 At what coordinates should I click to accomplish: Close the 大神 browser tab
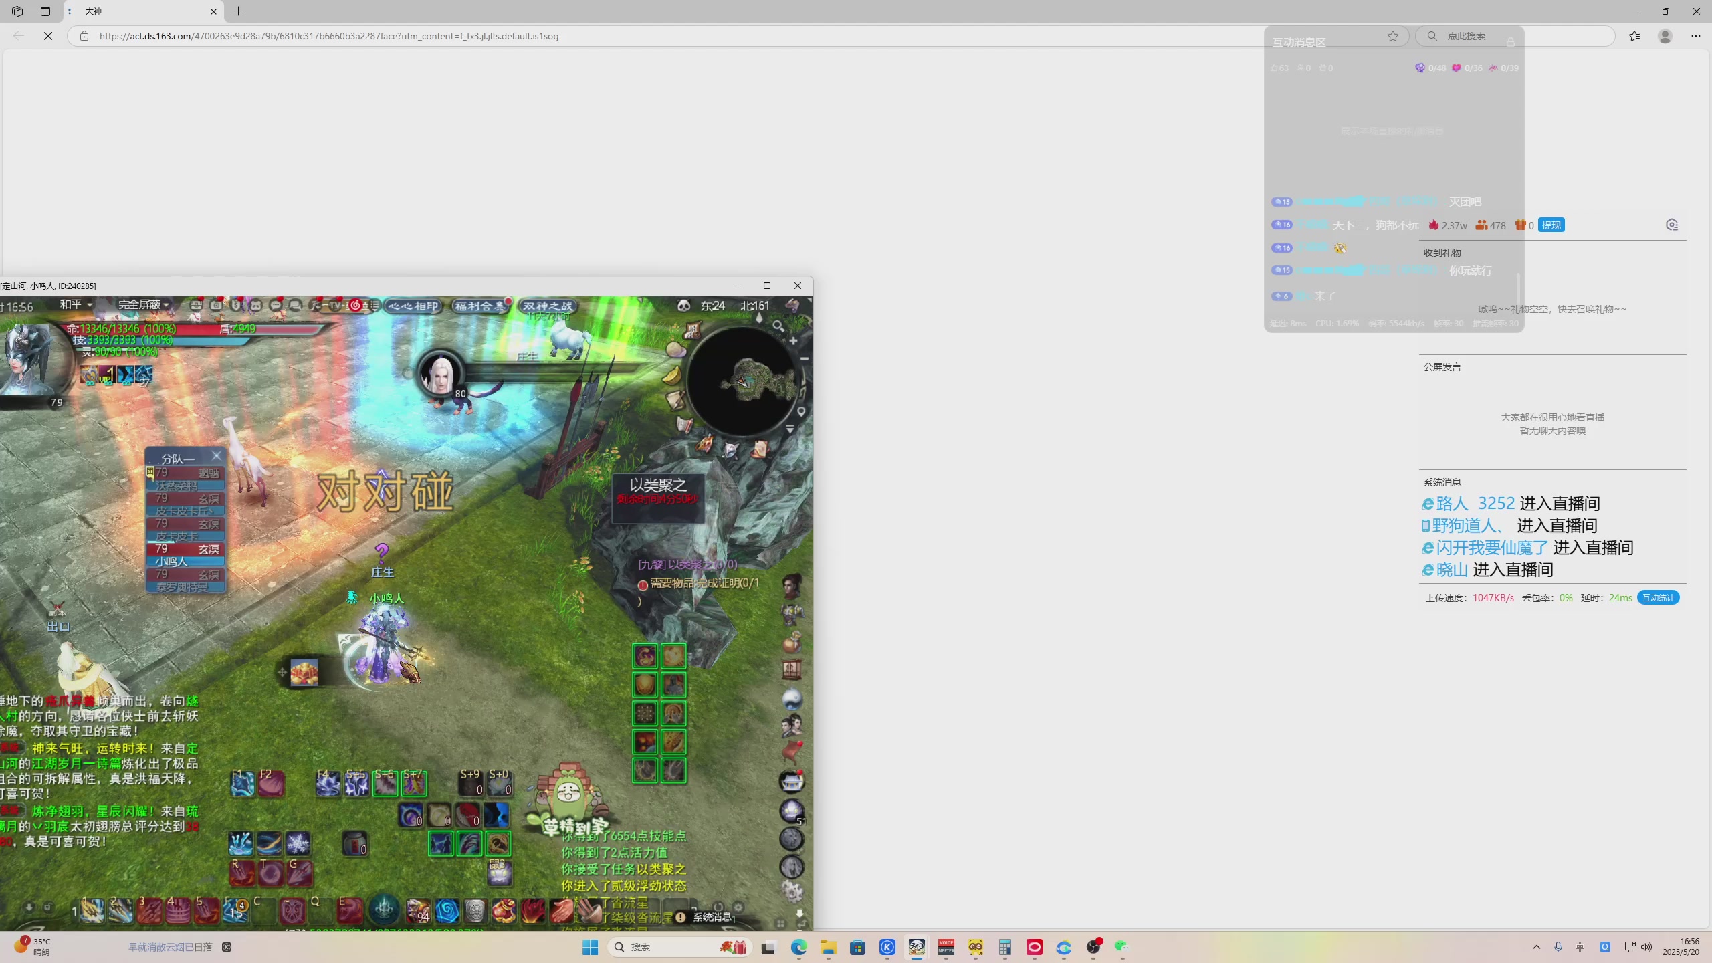(x=213, y=11)
